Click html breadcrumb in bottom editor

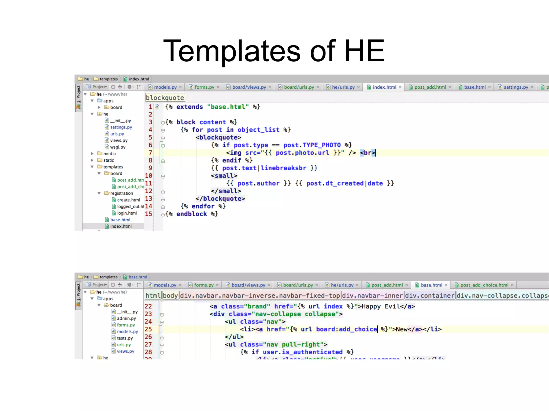pos(153,296)
